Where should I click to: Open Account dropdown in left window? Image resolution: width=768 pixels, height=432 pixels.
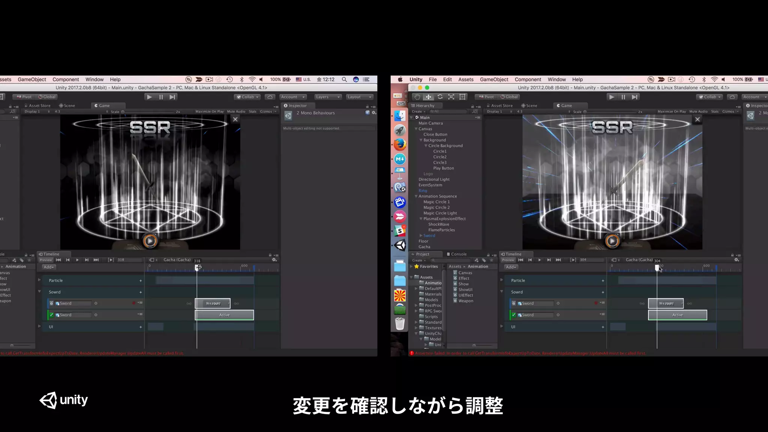tap(293, 97)
